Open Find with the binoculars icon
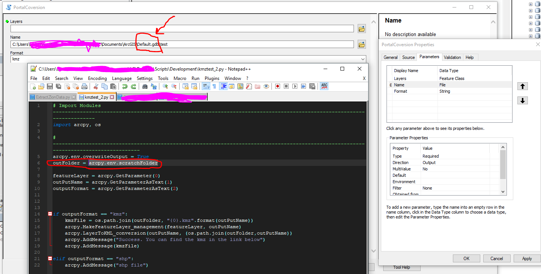 (145, 86)
